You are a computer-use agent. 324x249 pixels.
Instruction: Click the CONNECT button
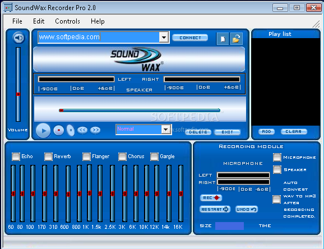coord(190,38)
